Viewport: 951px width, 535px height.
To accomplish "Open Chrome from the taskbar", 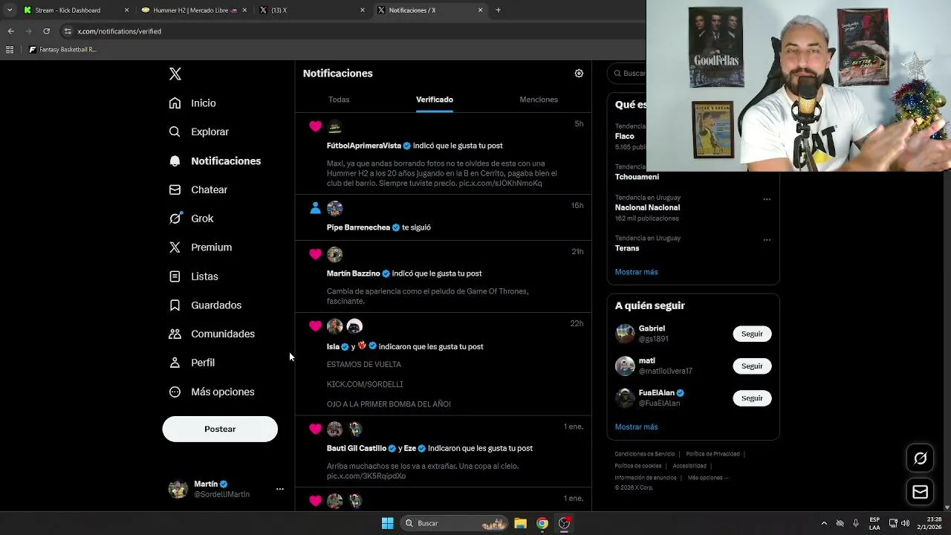I will pyautogui.click(x=542, y=523).
